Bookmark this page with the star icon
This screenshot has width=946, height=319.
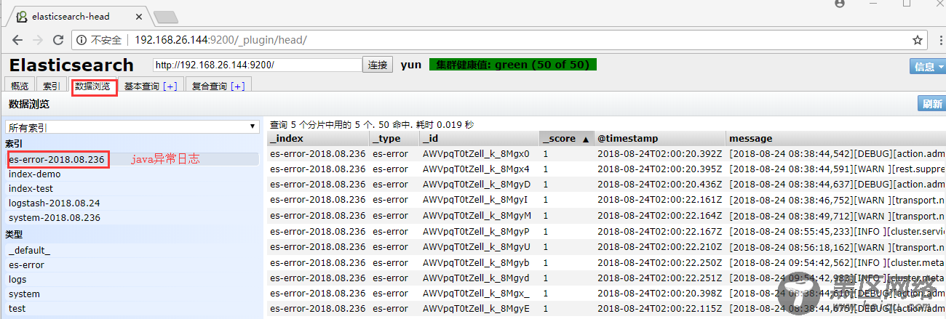coord(918,40)
